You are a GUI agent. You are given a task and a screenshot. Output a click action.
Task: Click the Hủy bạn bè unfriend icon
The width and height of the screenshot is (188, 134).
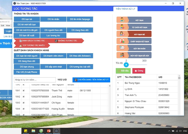122,34
